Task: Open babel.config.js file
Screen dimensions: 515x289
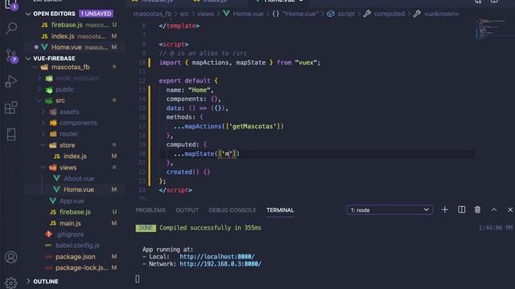Action: click(77, 246)
